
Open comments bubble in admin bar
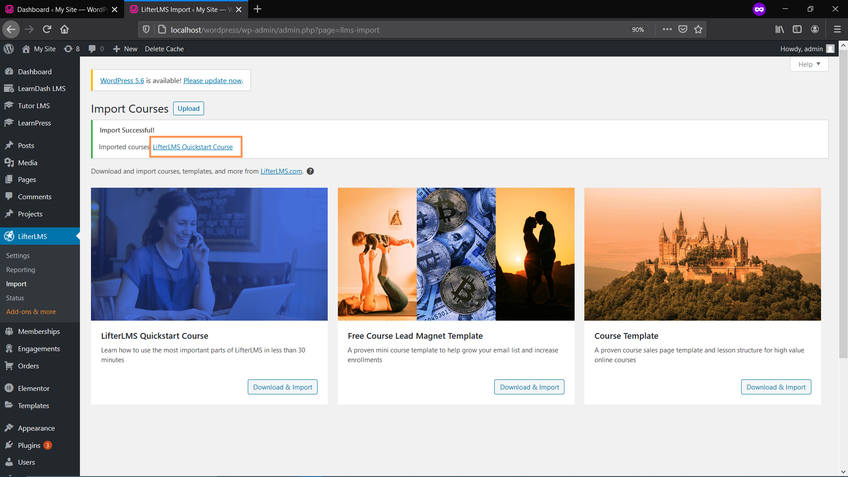96,49
